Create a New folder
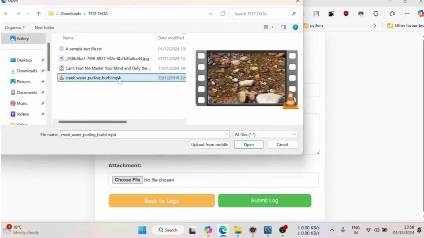 tap(44, 27)
